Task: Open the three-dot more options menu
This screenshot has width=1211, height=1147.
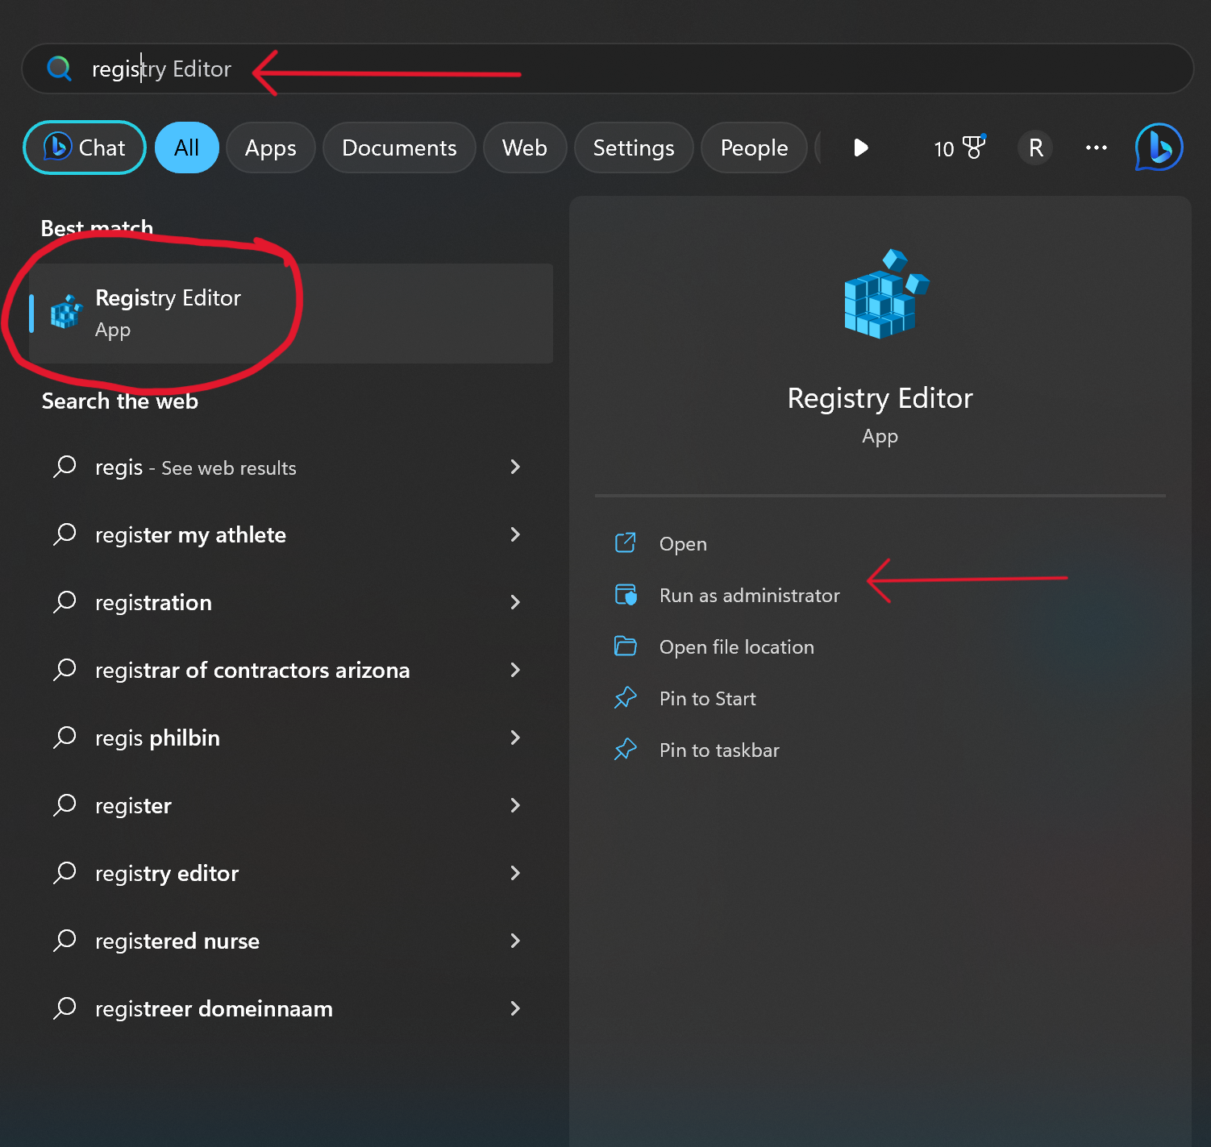Action: point(1096,148)
